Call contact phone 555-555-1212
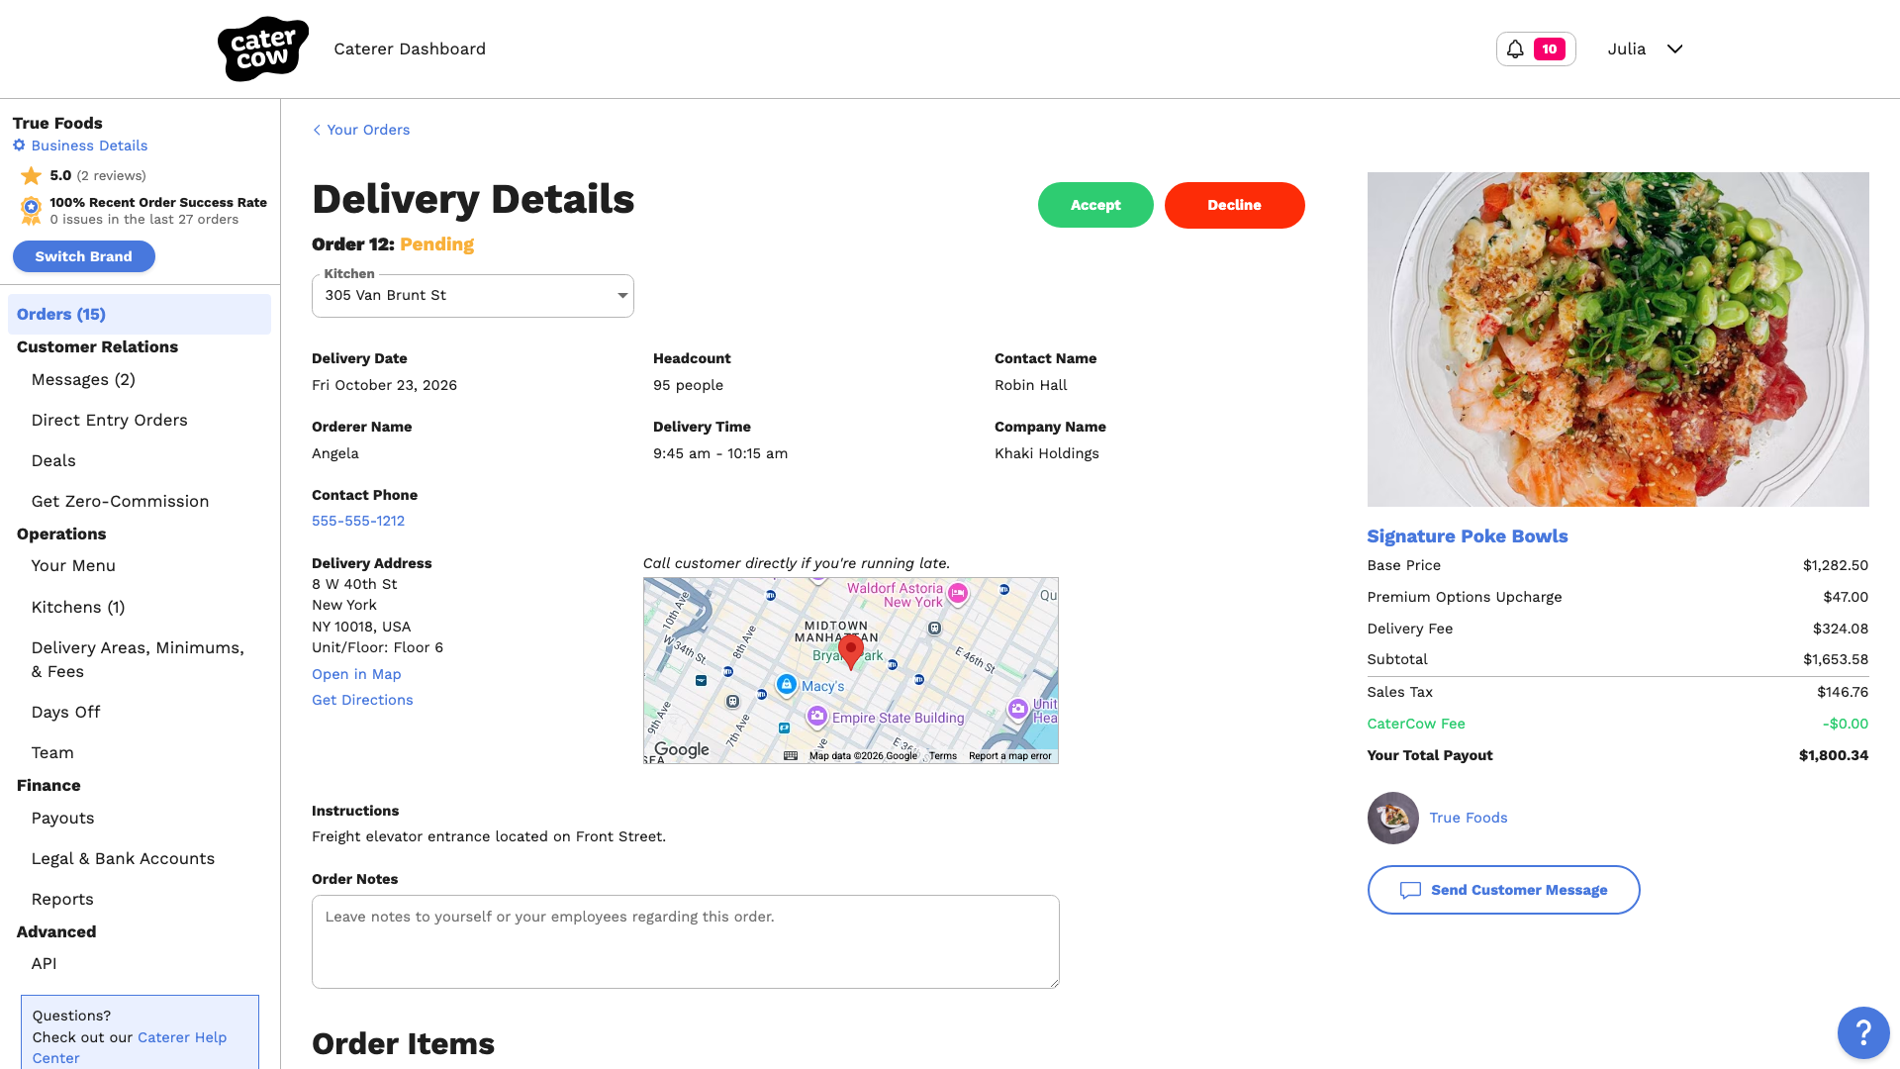The image size is (1900, 1069). coord(358,521)
